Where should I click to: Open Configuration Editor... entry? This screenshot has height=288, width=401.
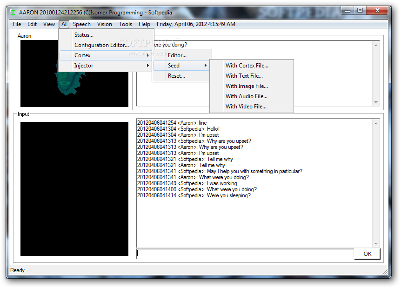(107, 45)
